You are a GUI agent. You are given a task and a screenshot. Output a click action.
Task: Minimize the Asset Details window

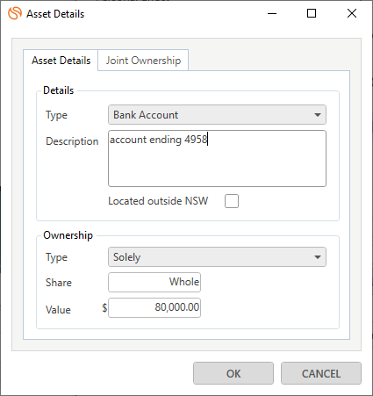(272, 13)
